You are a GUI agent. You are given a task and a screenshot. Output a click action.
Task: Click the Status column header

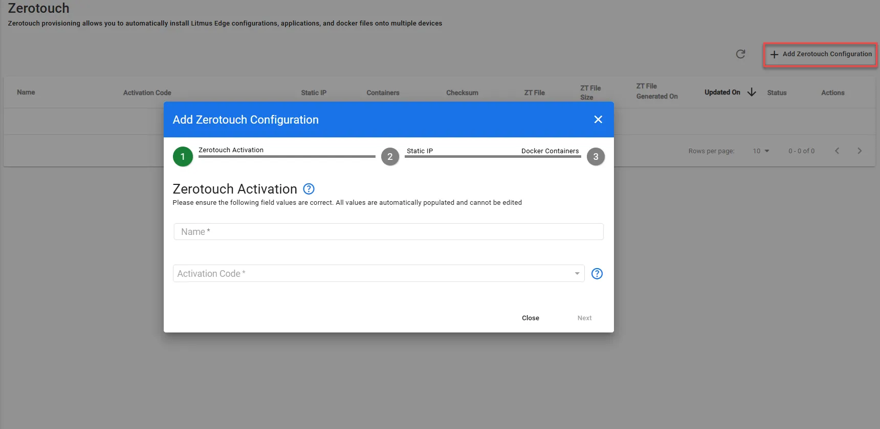[777, 93]
